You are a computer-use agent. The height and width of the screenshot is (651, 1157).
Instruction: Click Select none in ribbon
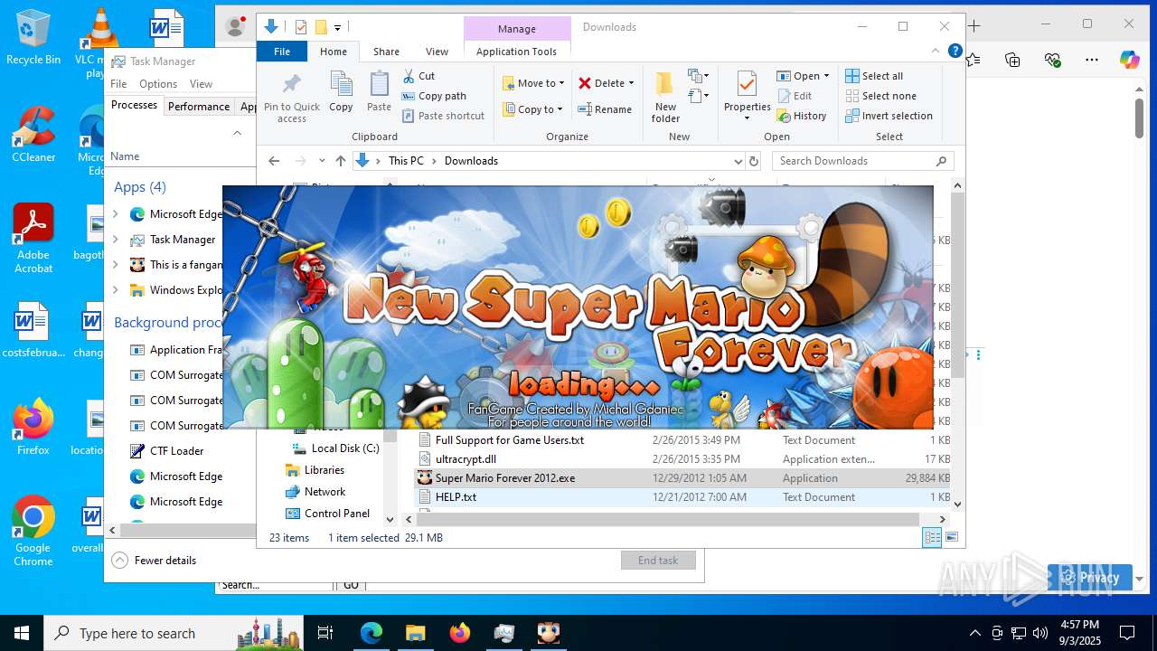[x=880, y=96]
